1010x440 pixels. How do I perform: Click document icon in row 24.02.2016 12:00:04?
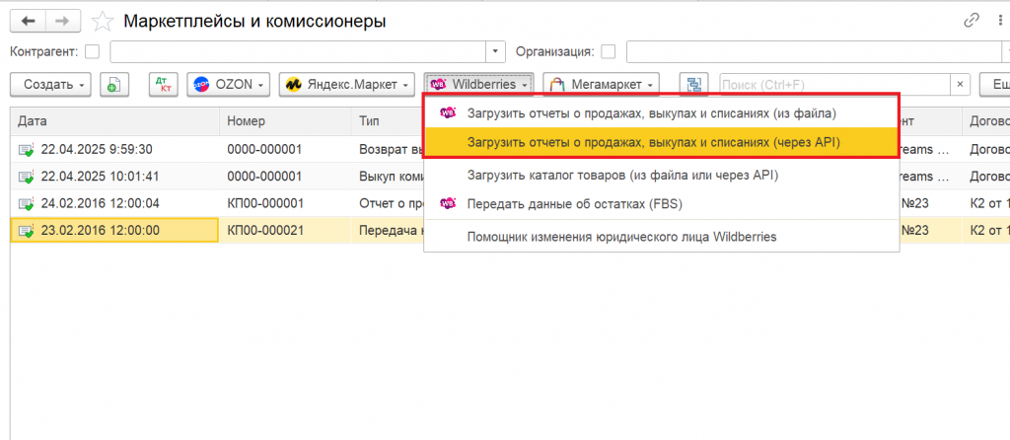[x=26, y=203]
